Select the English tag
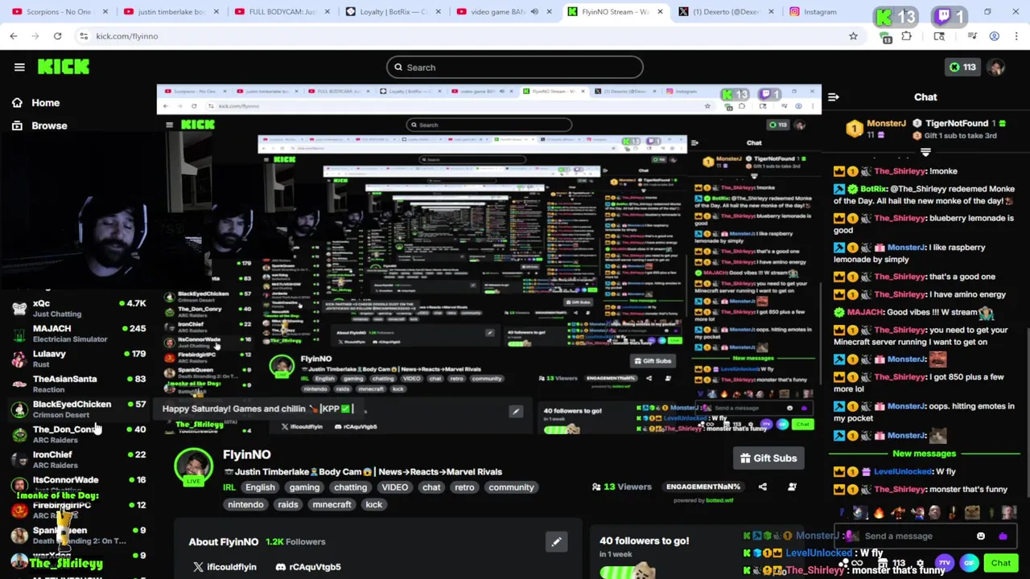The width and height of the screenshot is (1030, 579). coord(260,487)
